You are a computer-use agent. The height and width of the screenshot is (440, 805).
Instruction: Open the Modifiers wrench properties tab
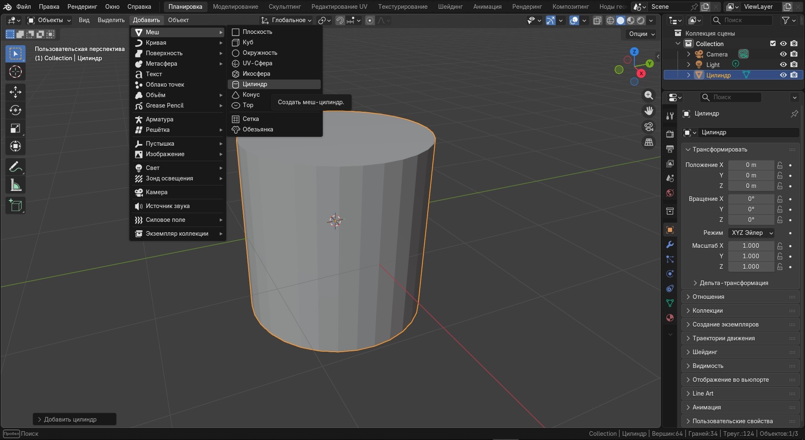[x=670, y=245]
